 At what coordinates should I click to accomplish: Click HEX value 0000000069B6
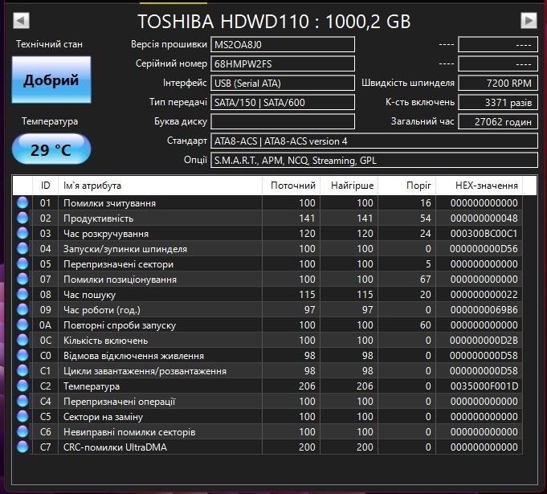484,310
